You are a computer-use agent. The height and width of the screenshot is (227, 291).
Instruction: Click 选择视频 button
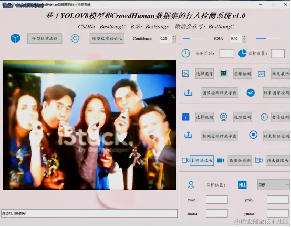(204, 117)
